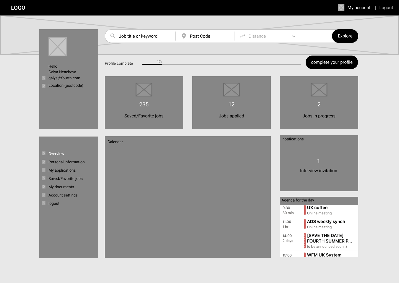Open Account settings from the sidebar

[x=63, y=195]
